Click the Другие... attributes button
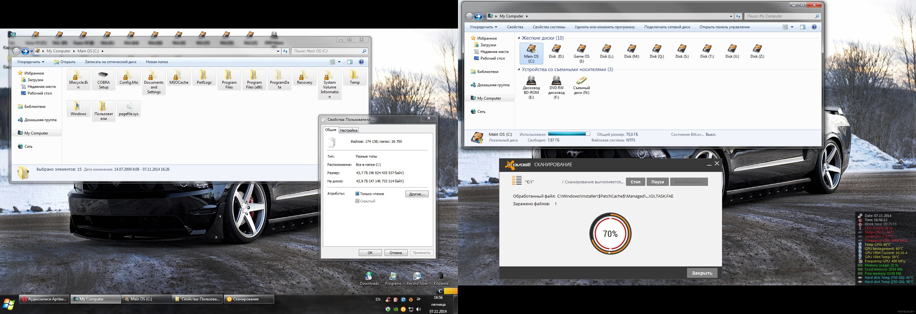 pyautogui.click(x=417, y=194)
